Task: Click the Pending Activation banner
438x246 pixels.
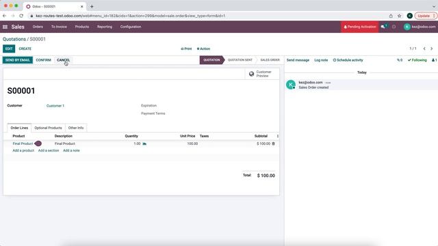Action: 360,27
